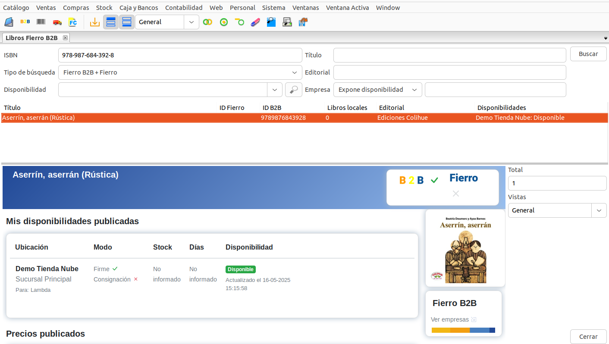The height and width of the screenshot is (344, 609).
Task: Click the pink eraser toolbar icon
Action: [x=255, y=22]
